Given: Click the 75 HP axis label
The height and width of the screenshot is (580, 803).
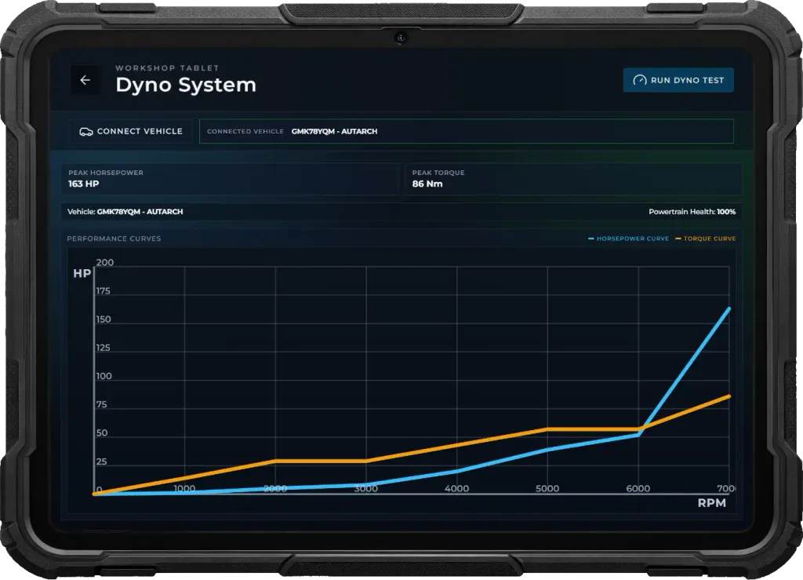Looking at the screenshot, I should tap(102, 405).
